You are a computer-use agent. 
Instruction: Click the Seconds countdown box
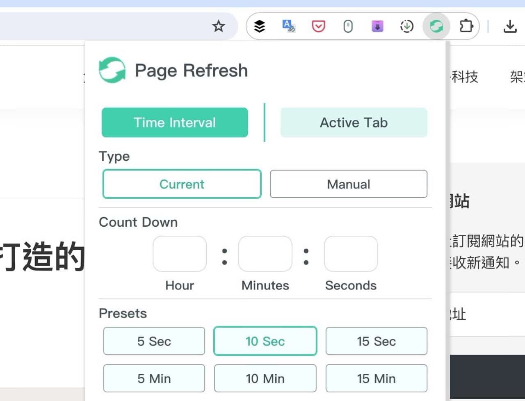point(351,254)
